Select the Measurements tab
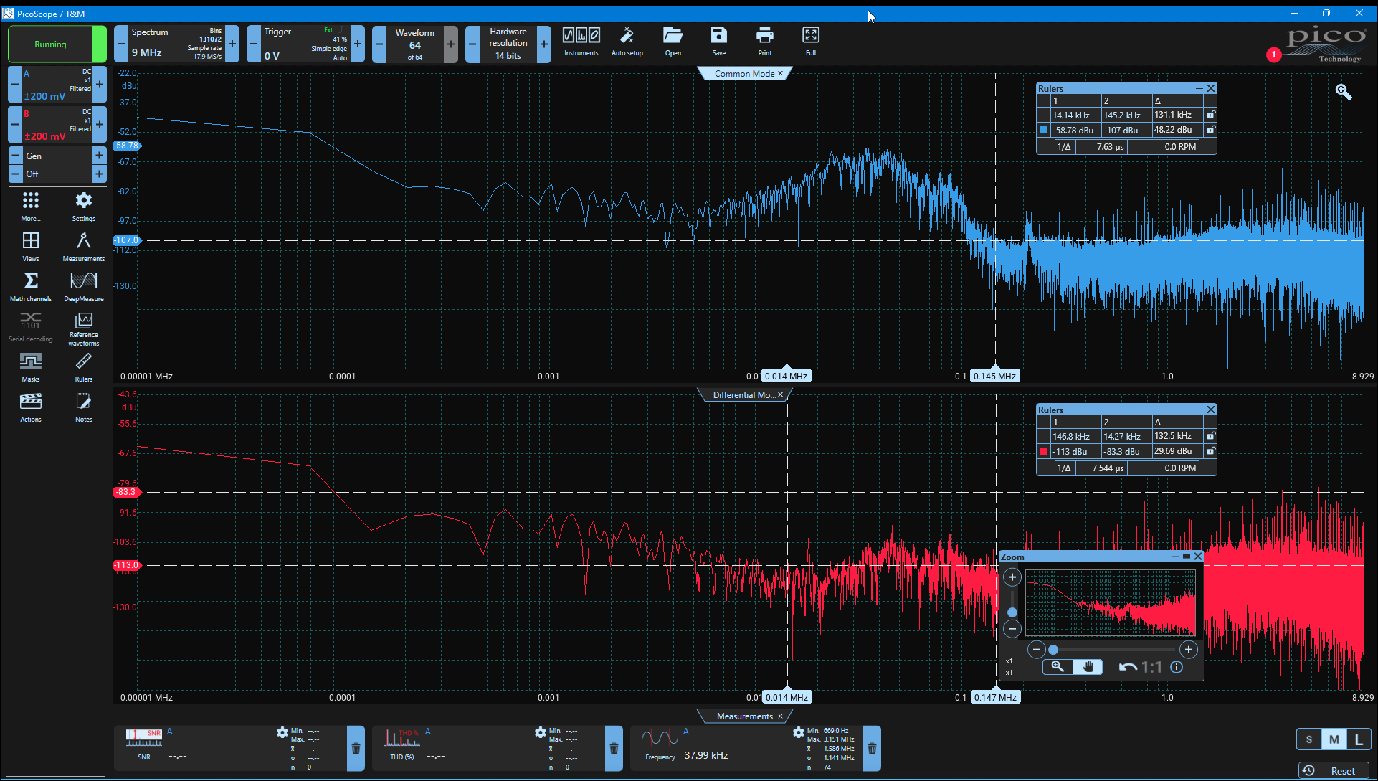1378x781 pixels. pos(744,716)
